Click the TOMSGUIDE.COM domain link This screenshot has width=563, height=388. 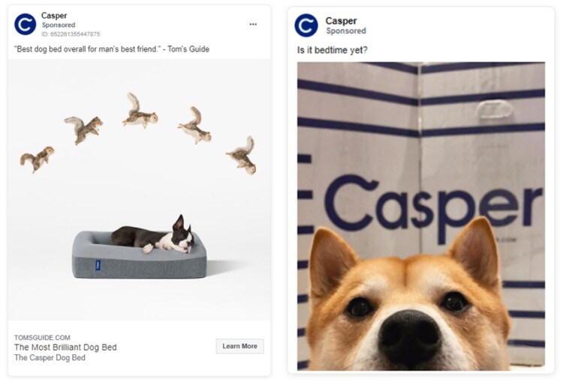(x=42, y=338)
